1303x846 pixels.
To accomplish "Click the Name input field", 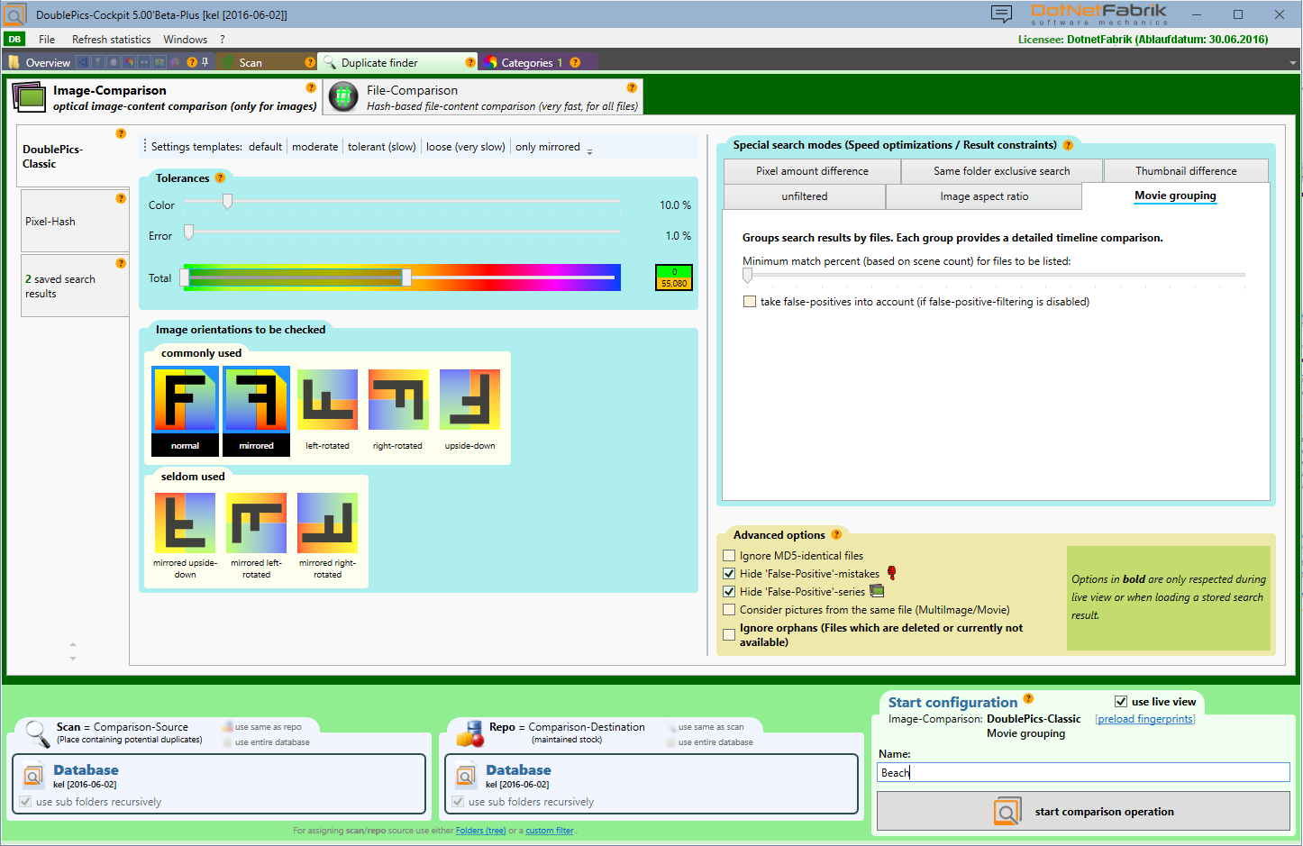I will tap(1083, 772).
